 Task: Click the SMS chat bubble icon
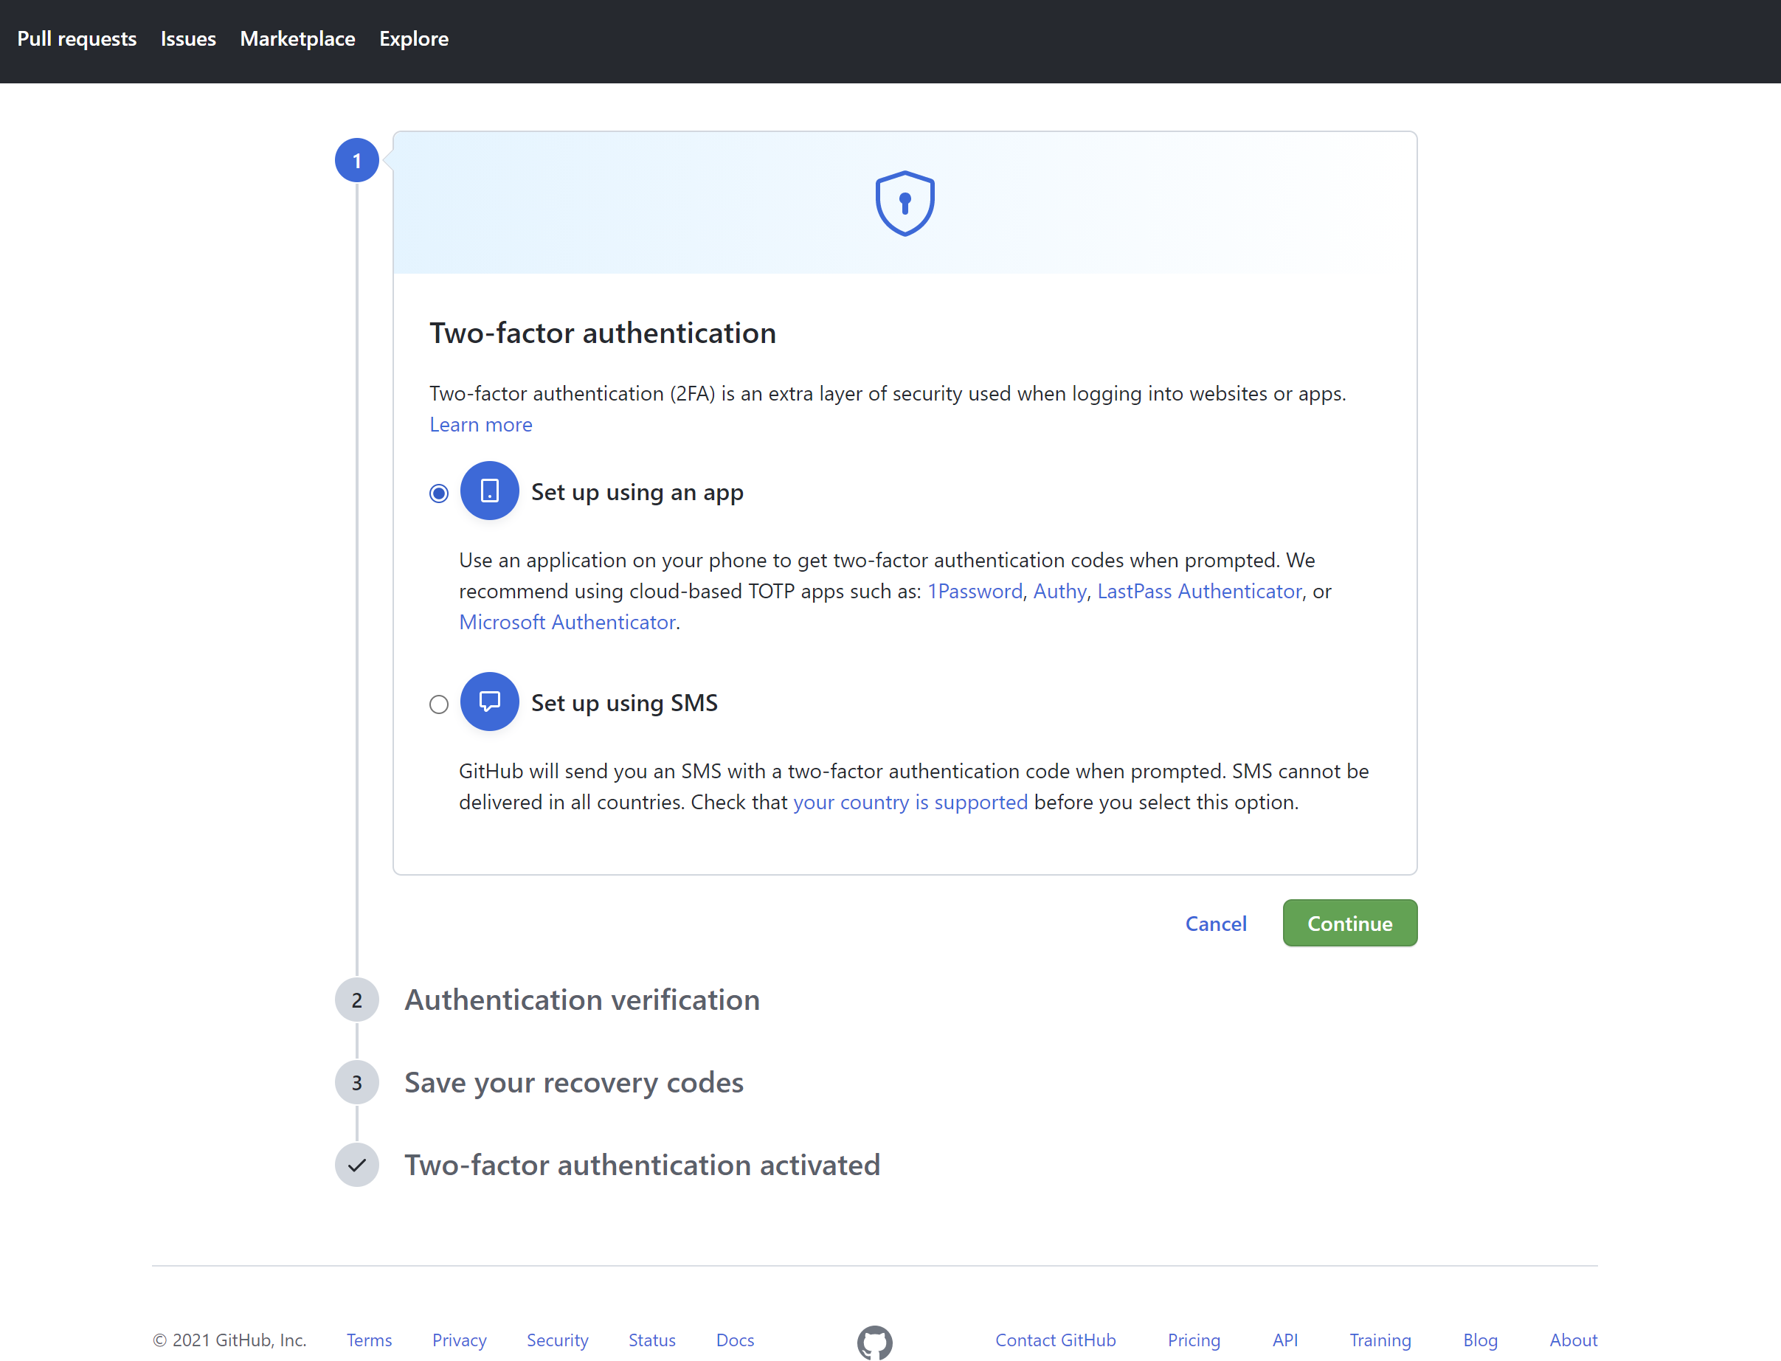point(489,702)
